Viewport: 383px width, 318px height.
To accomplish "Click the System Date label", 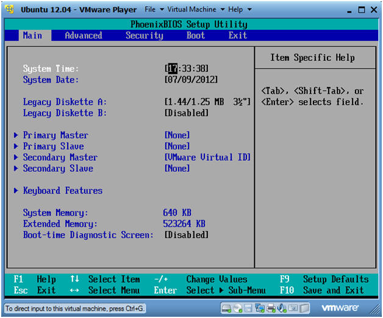I will (51, 80).
